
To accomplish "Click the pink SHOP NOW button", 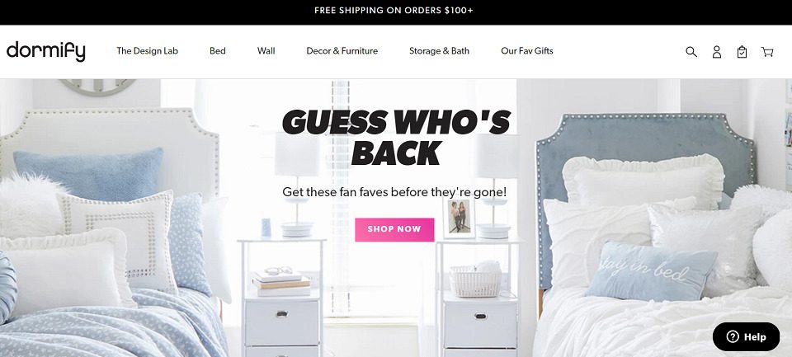I will pyautogui.click(x=394, y=230).
